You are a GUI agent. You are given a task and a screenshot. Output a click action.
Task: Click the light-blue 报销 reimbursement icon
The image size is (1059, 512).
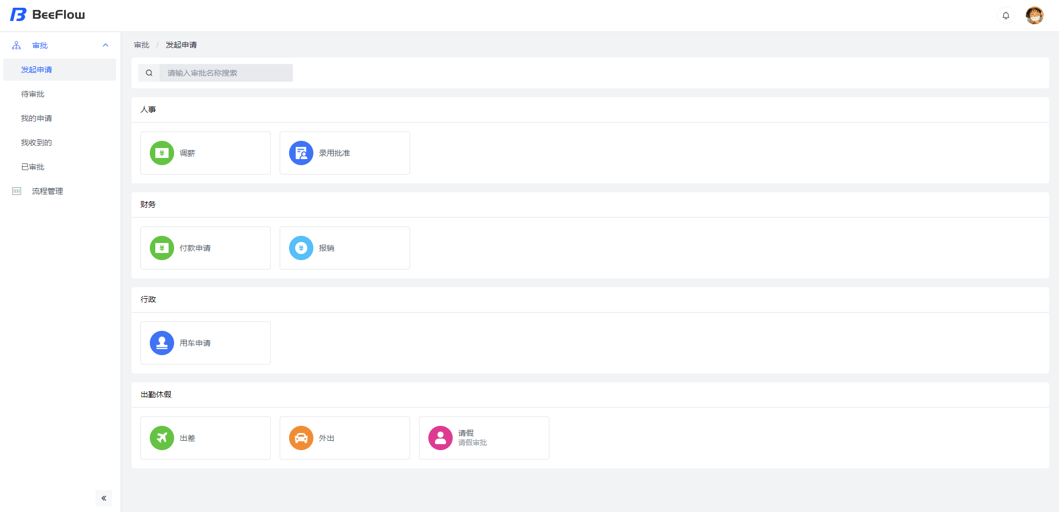(x=301, y=248)
